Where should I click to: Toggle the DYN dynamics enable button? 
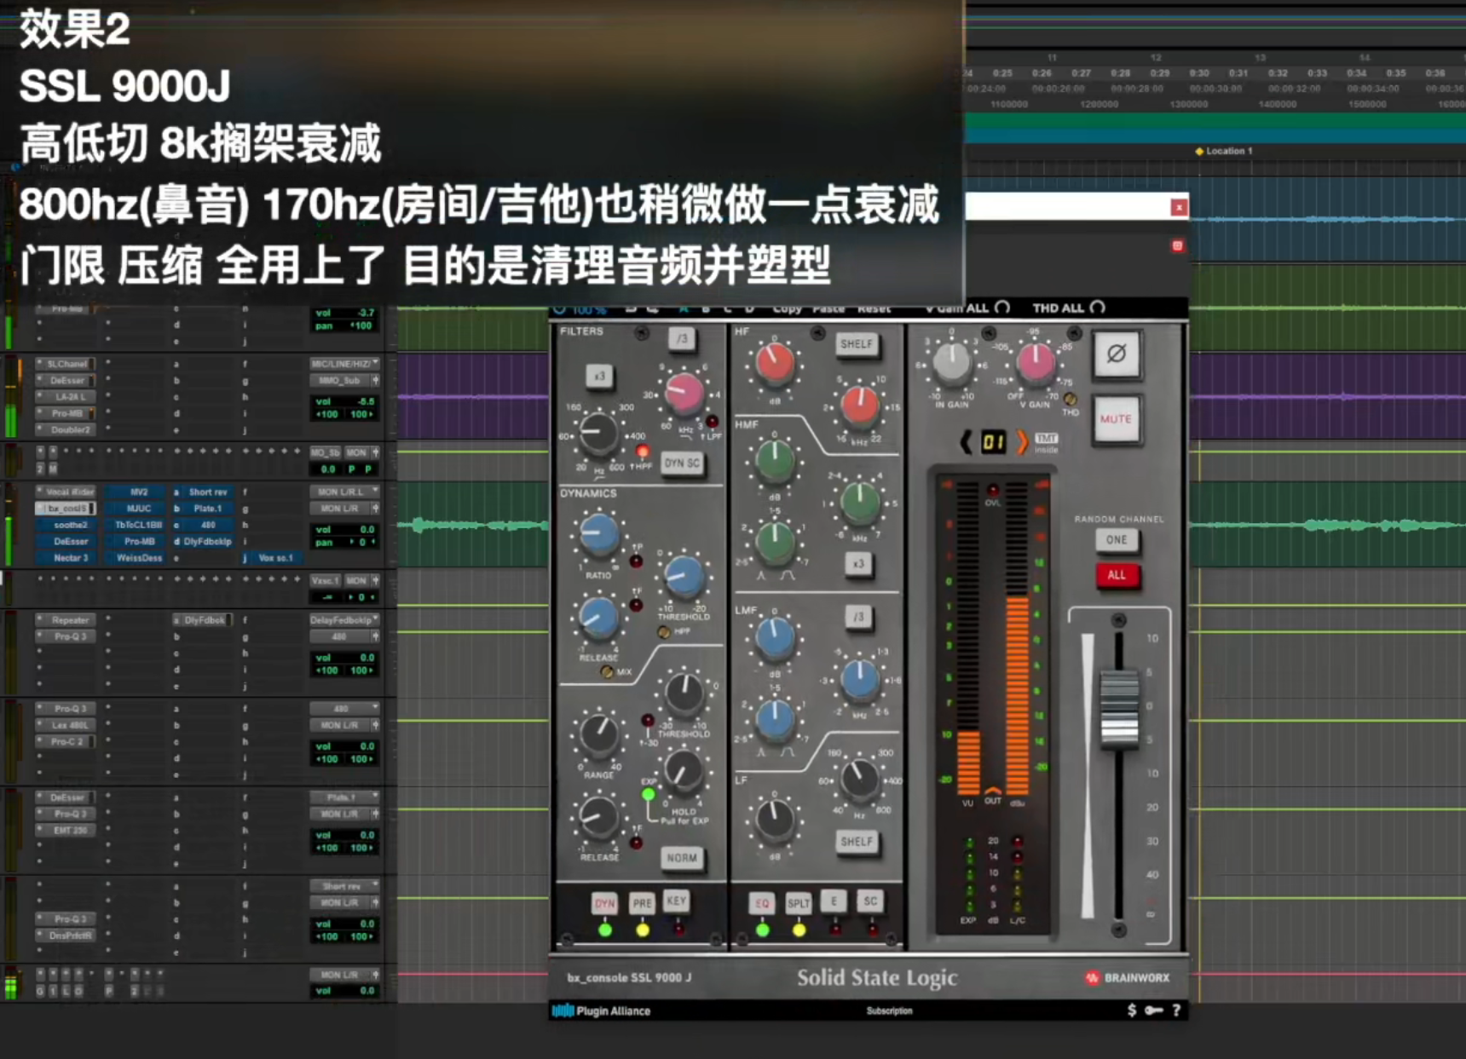604,904
